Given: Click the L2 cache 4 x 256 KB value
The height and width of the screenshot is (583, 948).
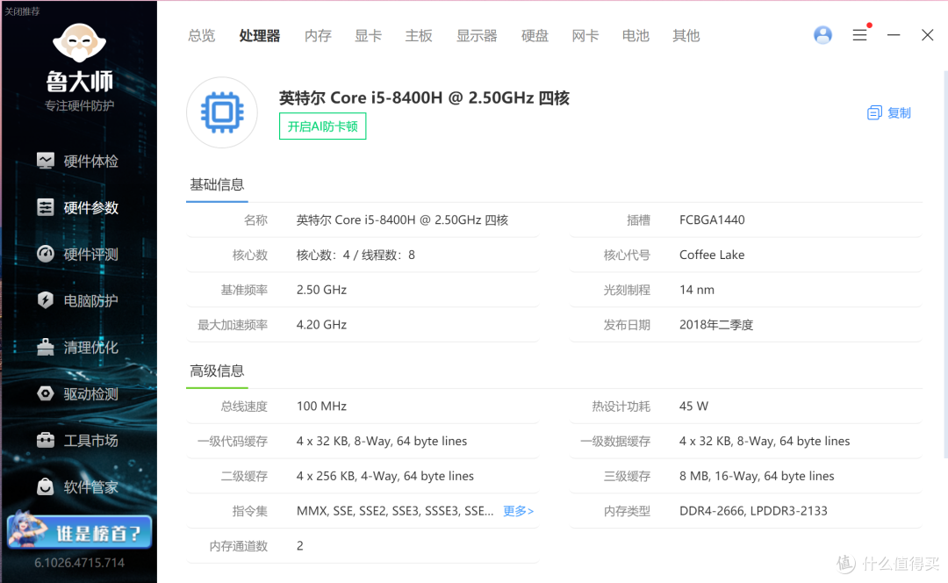Looking at the screenshot, I should (384, 476).
